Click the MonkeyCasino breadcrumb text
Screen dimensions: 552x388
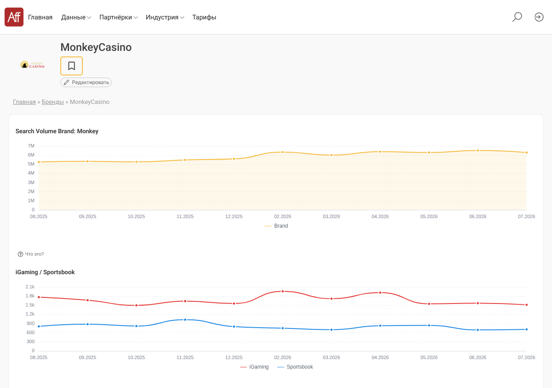pyautogui.click(x=90, y=102)
